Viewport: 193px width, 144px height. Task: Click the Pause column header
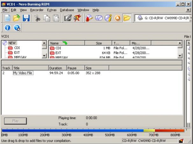coord(76,68)
